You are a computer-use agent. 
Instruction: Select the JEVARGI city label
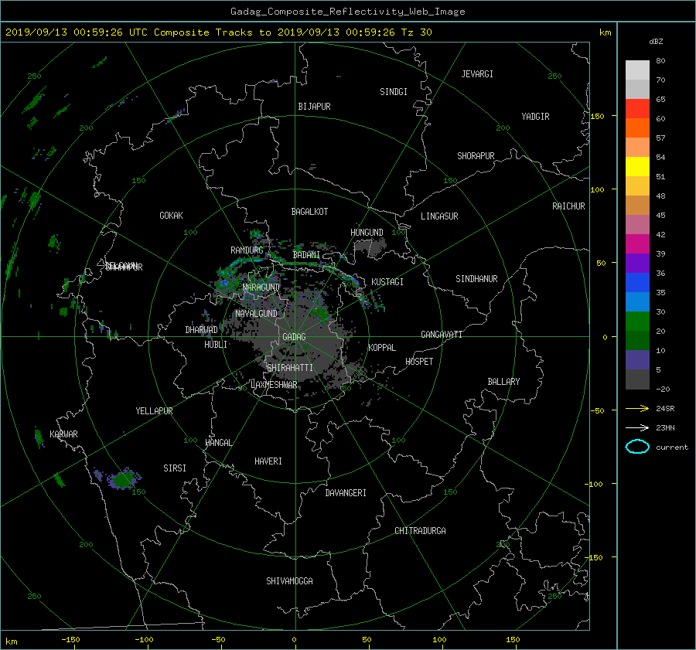pyautogui.click(x=477, y=74)
